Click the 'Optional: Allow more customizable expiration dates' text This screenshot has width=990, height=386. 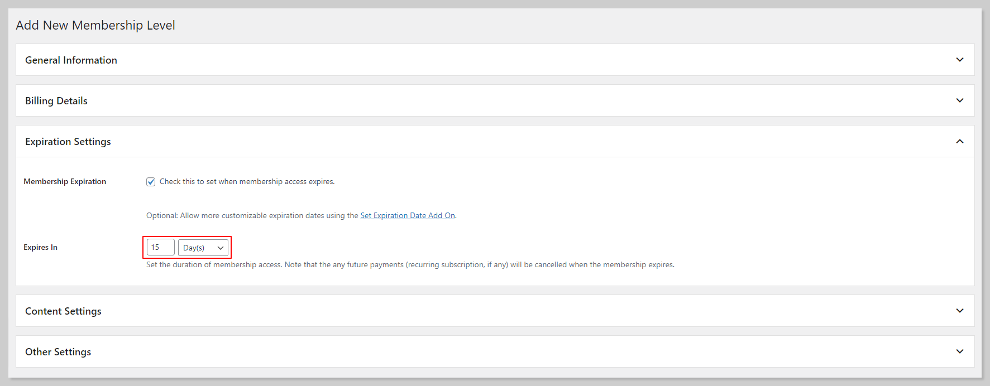(x=252, y=216)
